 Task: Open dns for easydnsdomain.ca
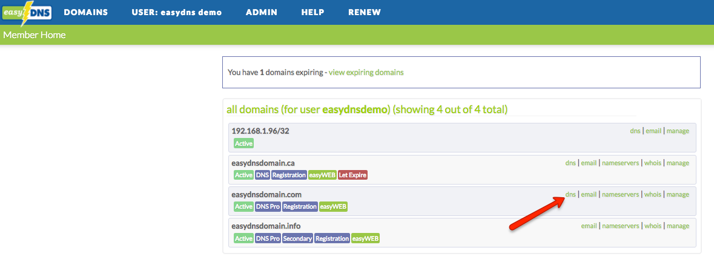[x=570, y=163]
